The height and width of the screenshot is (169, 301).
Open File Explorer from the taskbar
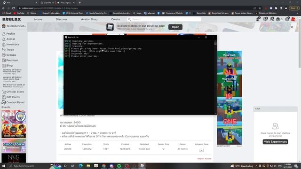tap(88, 166)
